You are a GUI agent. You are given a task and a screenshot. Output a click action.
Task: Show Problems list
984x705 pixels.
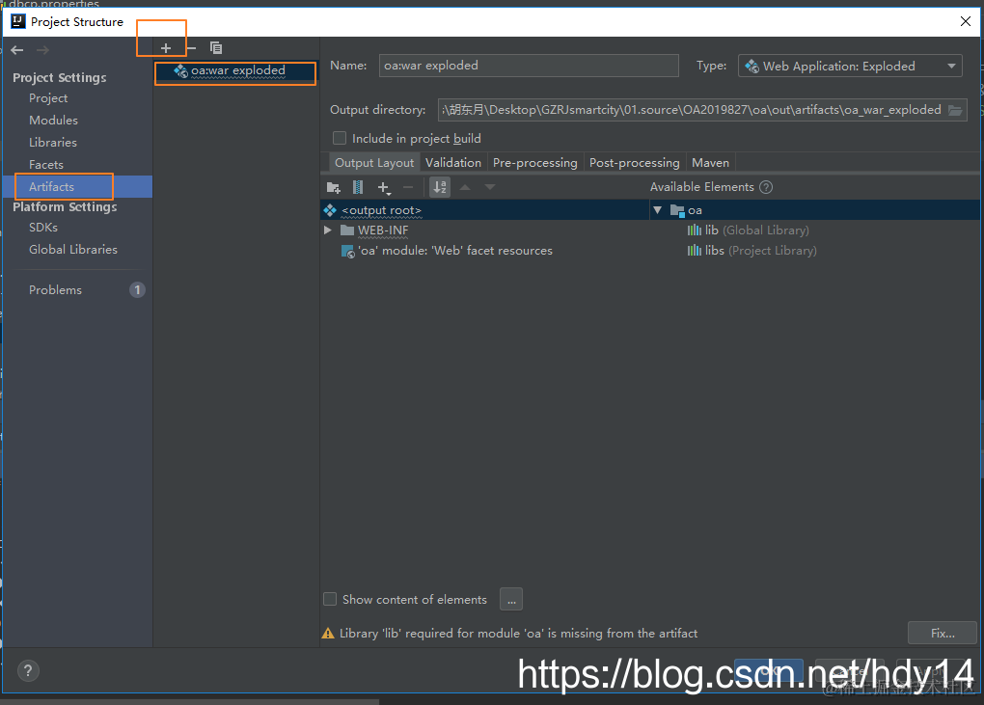coord(55,289)
